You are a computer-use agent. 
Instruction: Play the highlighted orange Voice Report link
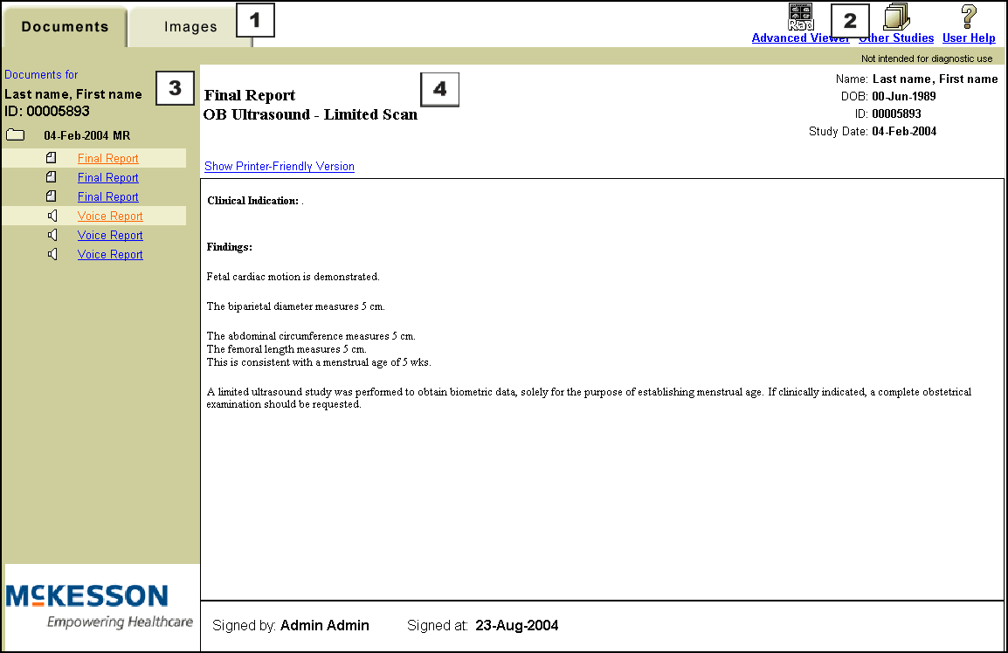click(110, 217)
